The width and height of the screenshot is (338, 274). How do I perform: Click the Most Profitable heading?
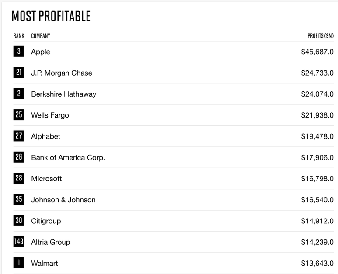click(51, 17)
